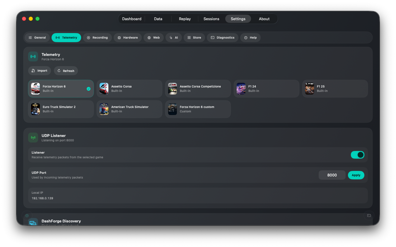
Task: Select the F1 24 game name label
Action: click(x=252, y=86)
